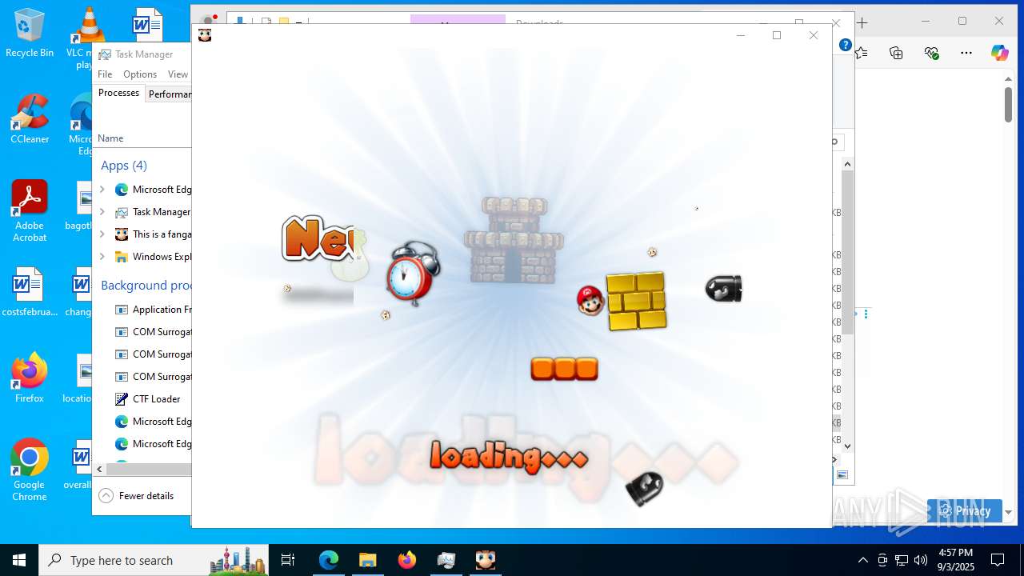
Task: Open the Adobe Acrobat desktop shortcut
Action: [x=30, y=210]
